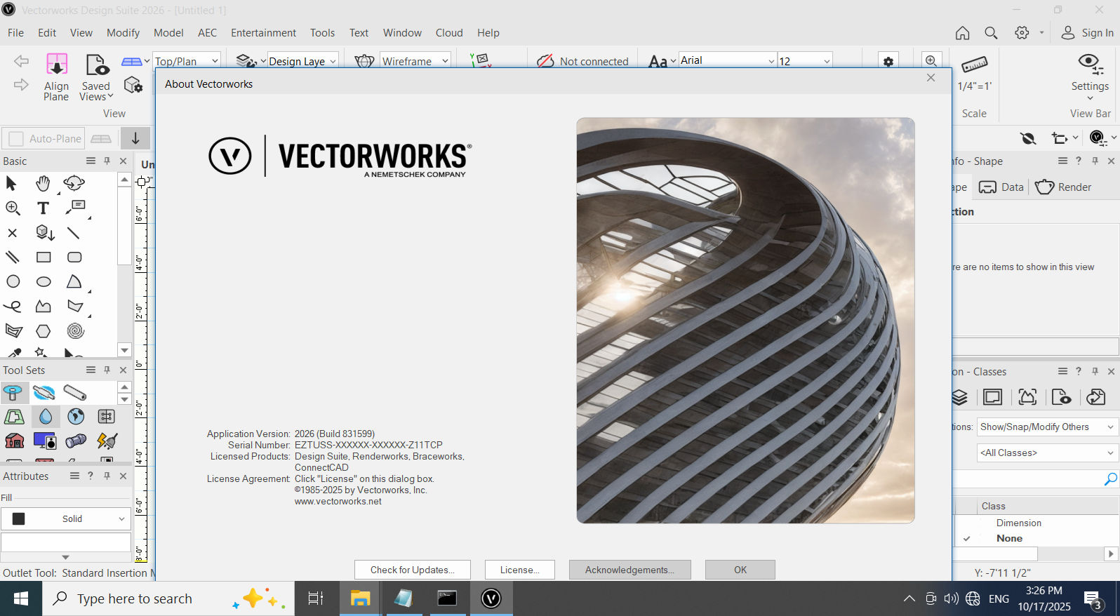Open the font size 12 dropdown

(805, 60)
